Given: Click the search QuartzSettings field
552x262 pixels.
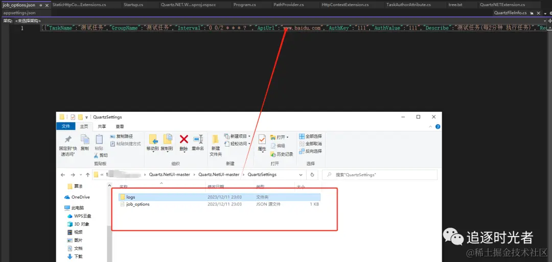Looking at the screenshot, I should 380,175.
